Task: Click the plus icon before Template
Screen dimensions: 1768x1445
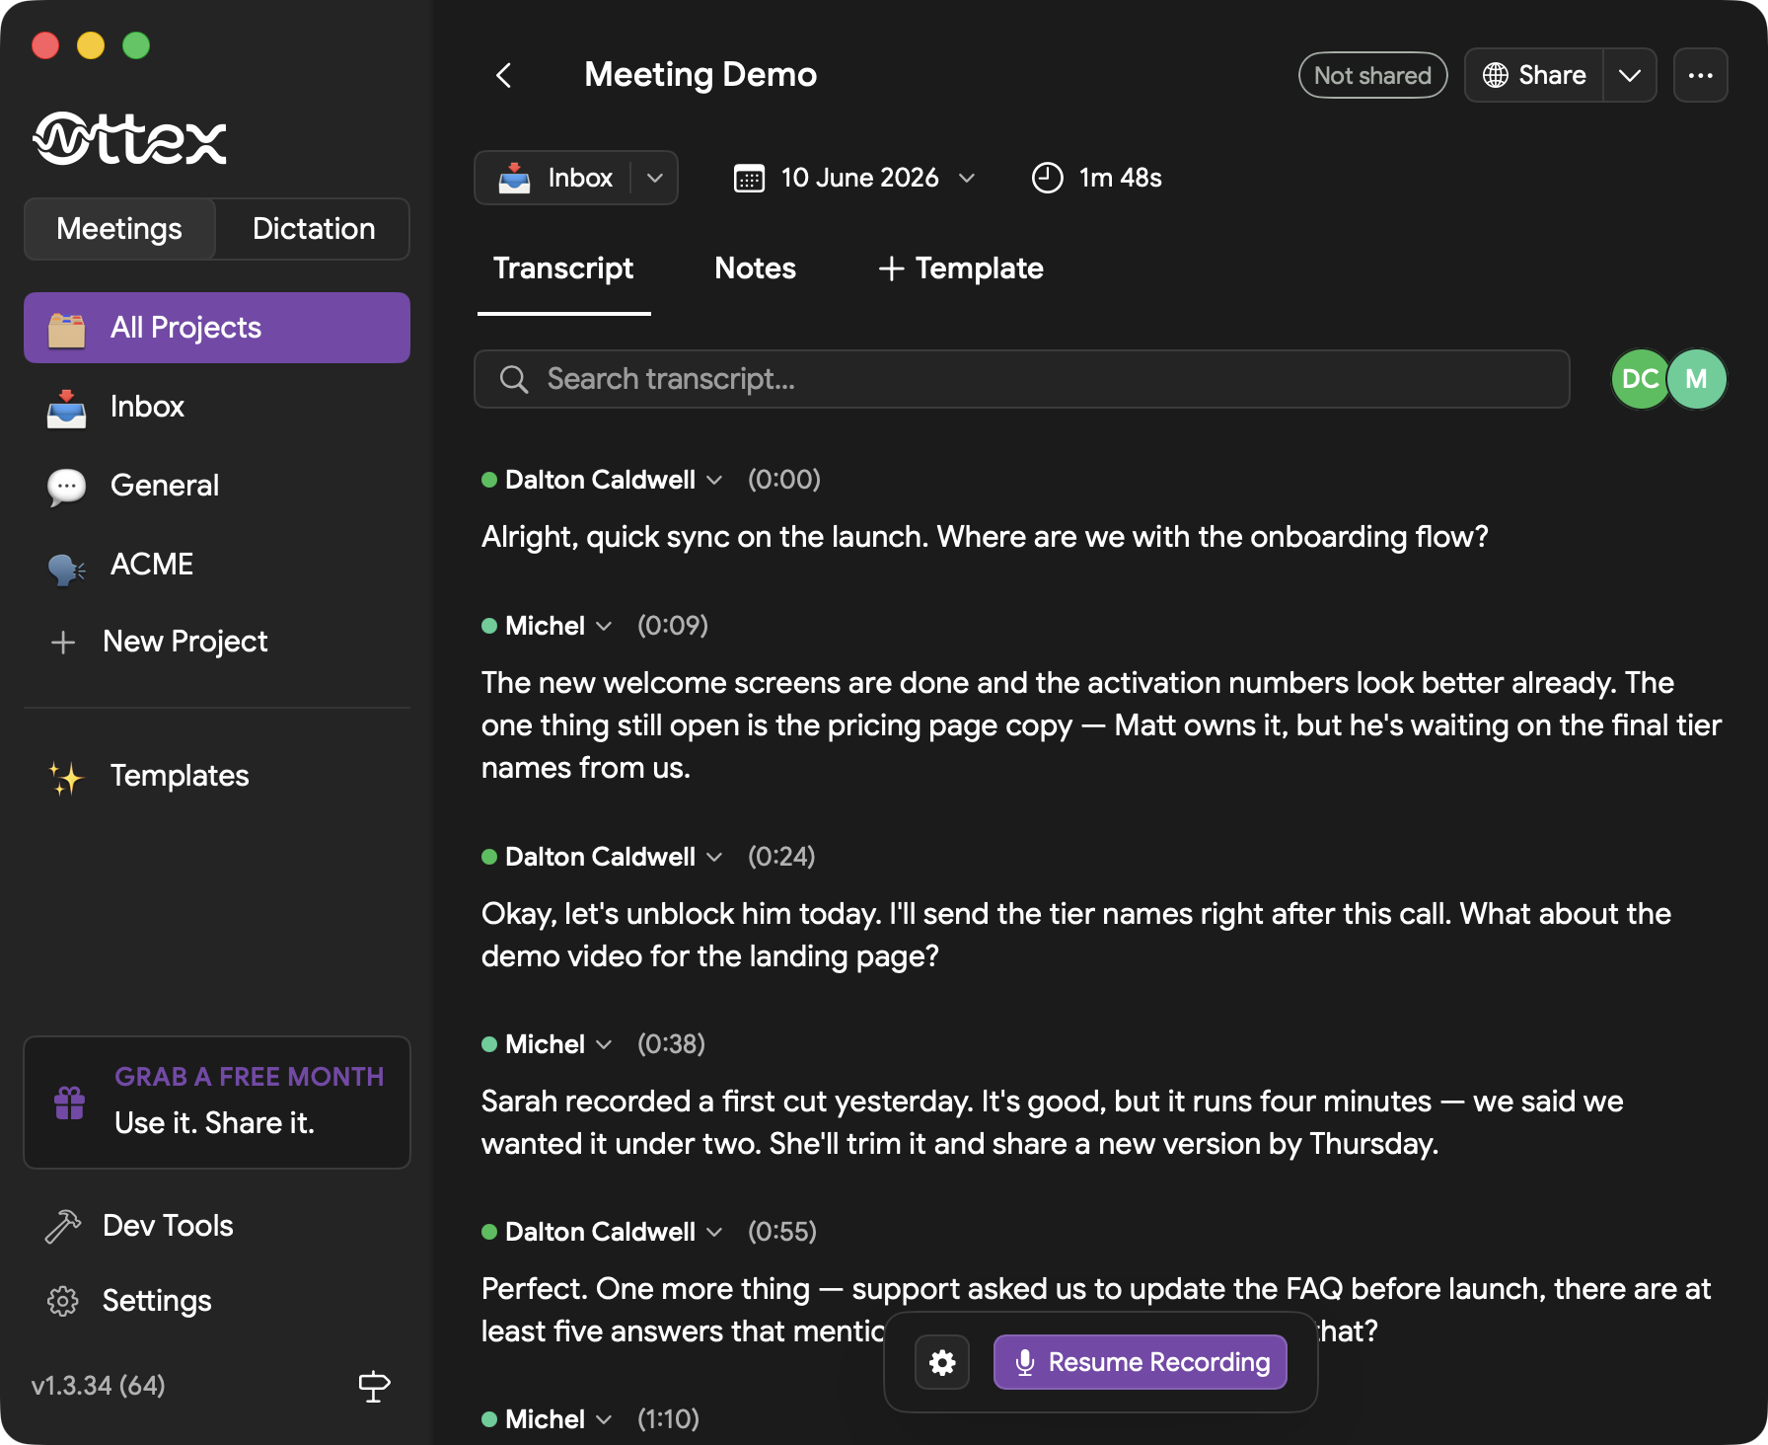Action: click(891, 268)
